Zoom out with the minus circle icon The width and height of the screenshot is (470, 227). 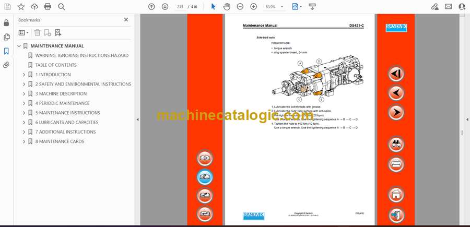pos(240,7)
